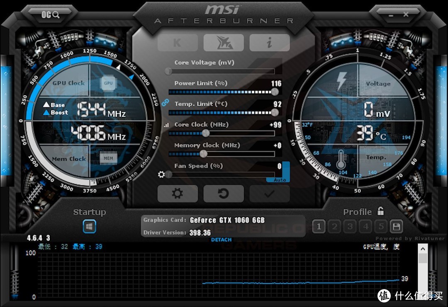Click the MEM chip icon in the gauge
Viewport: 448px width, 307px height.
pos(108,158)
